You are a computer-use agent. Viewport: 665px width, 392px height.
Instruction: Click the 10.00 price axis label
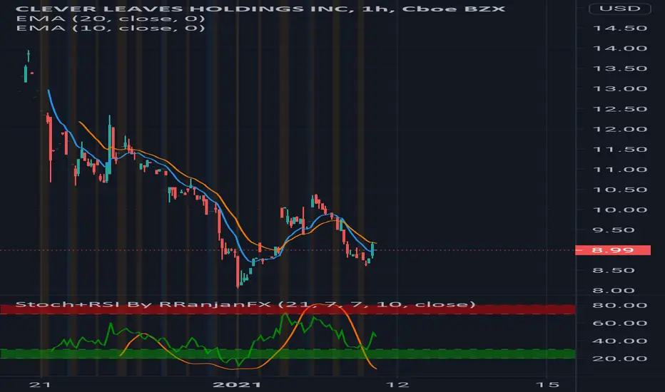tap(619, 210)
